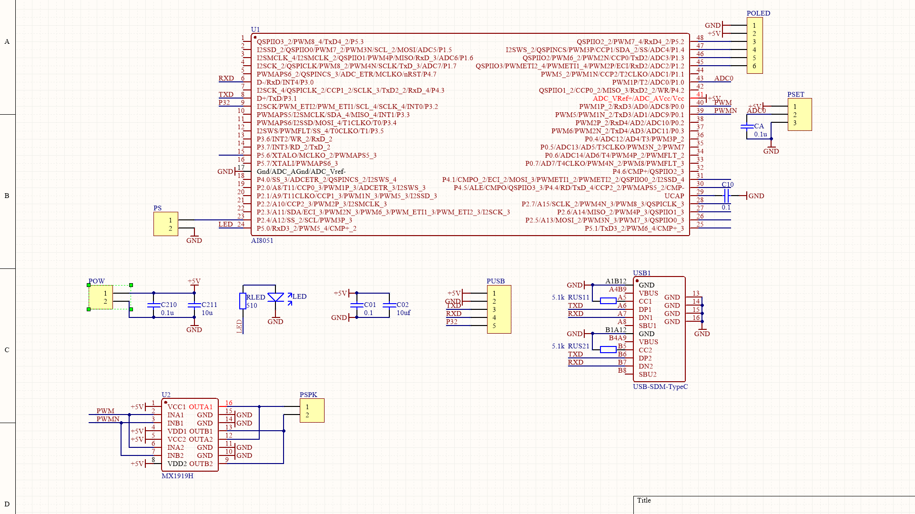This screenshot has width=915, height=514.
Task: Click the PSPK speaker connector
Action: point(312,411)
